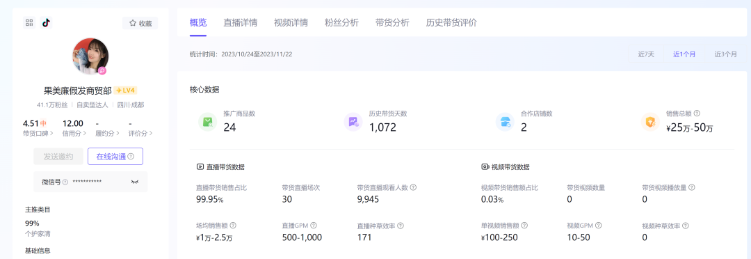Click the 在线沟通 button

pyautogui.click(x=115, y=157)
